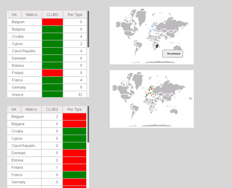The image size is (232, 188).
Task: Click the highlighted European countries on the bottom map
Action: click(149, 91)
